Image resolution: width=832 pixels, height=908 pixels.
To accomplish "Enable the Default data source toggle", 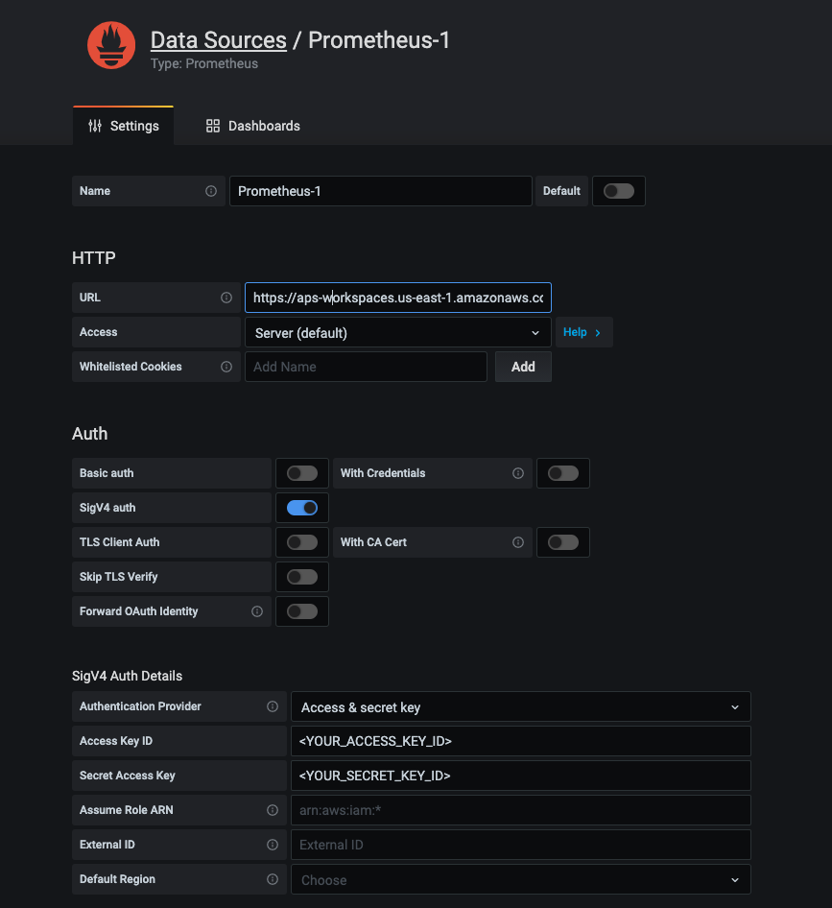I will coord(618,191).
